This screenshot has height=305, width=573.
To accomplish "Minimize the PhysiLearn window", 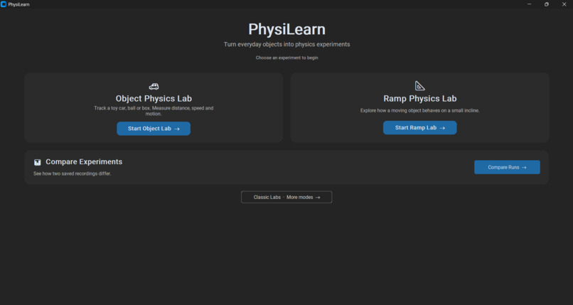I will [x=529, y=4].
